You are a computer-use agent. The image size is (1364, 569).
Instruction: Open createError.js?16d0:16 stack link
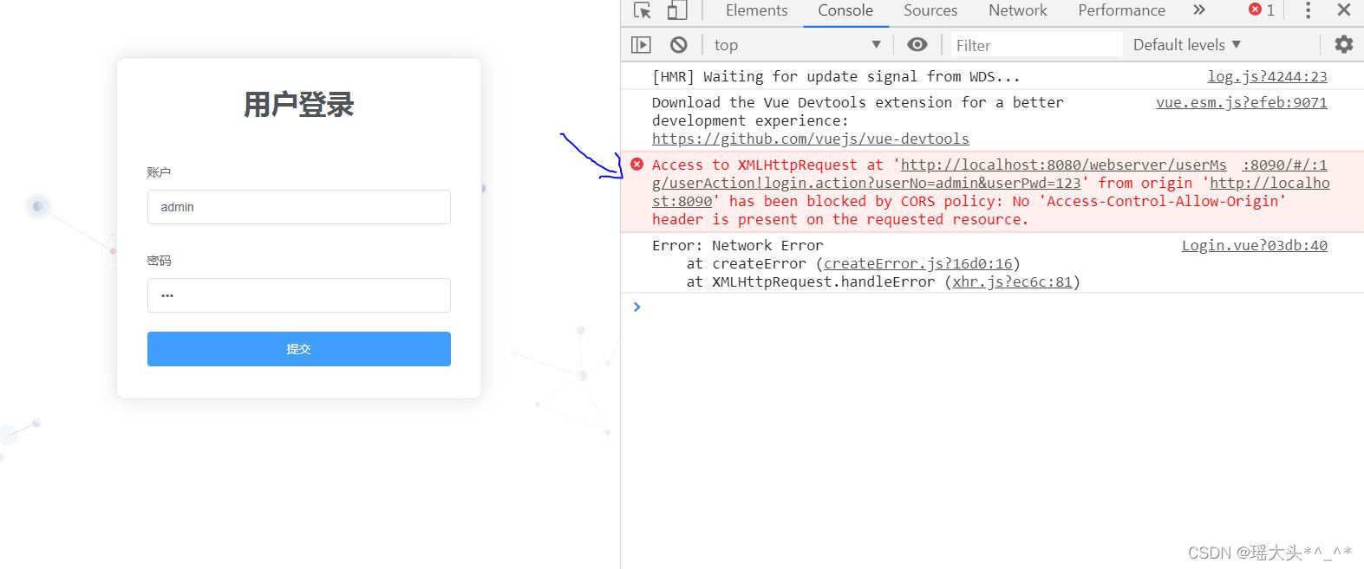click(x=918, y=263)
